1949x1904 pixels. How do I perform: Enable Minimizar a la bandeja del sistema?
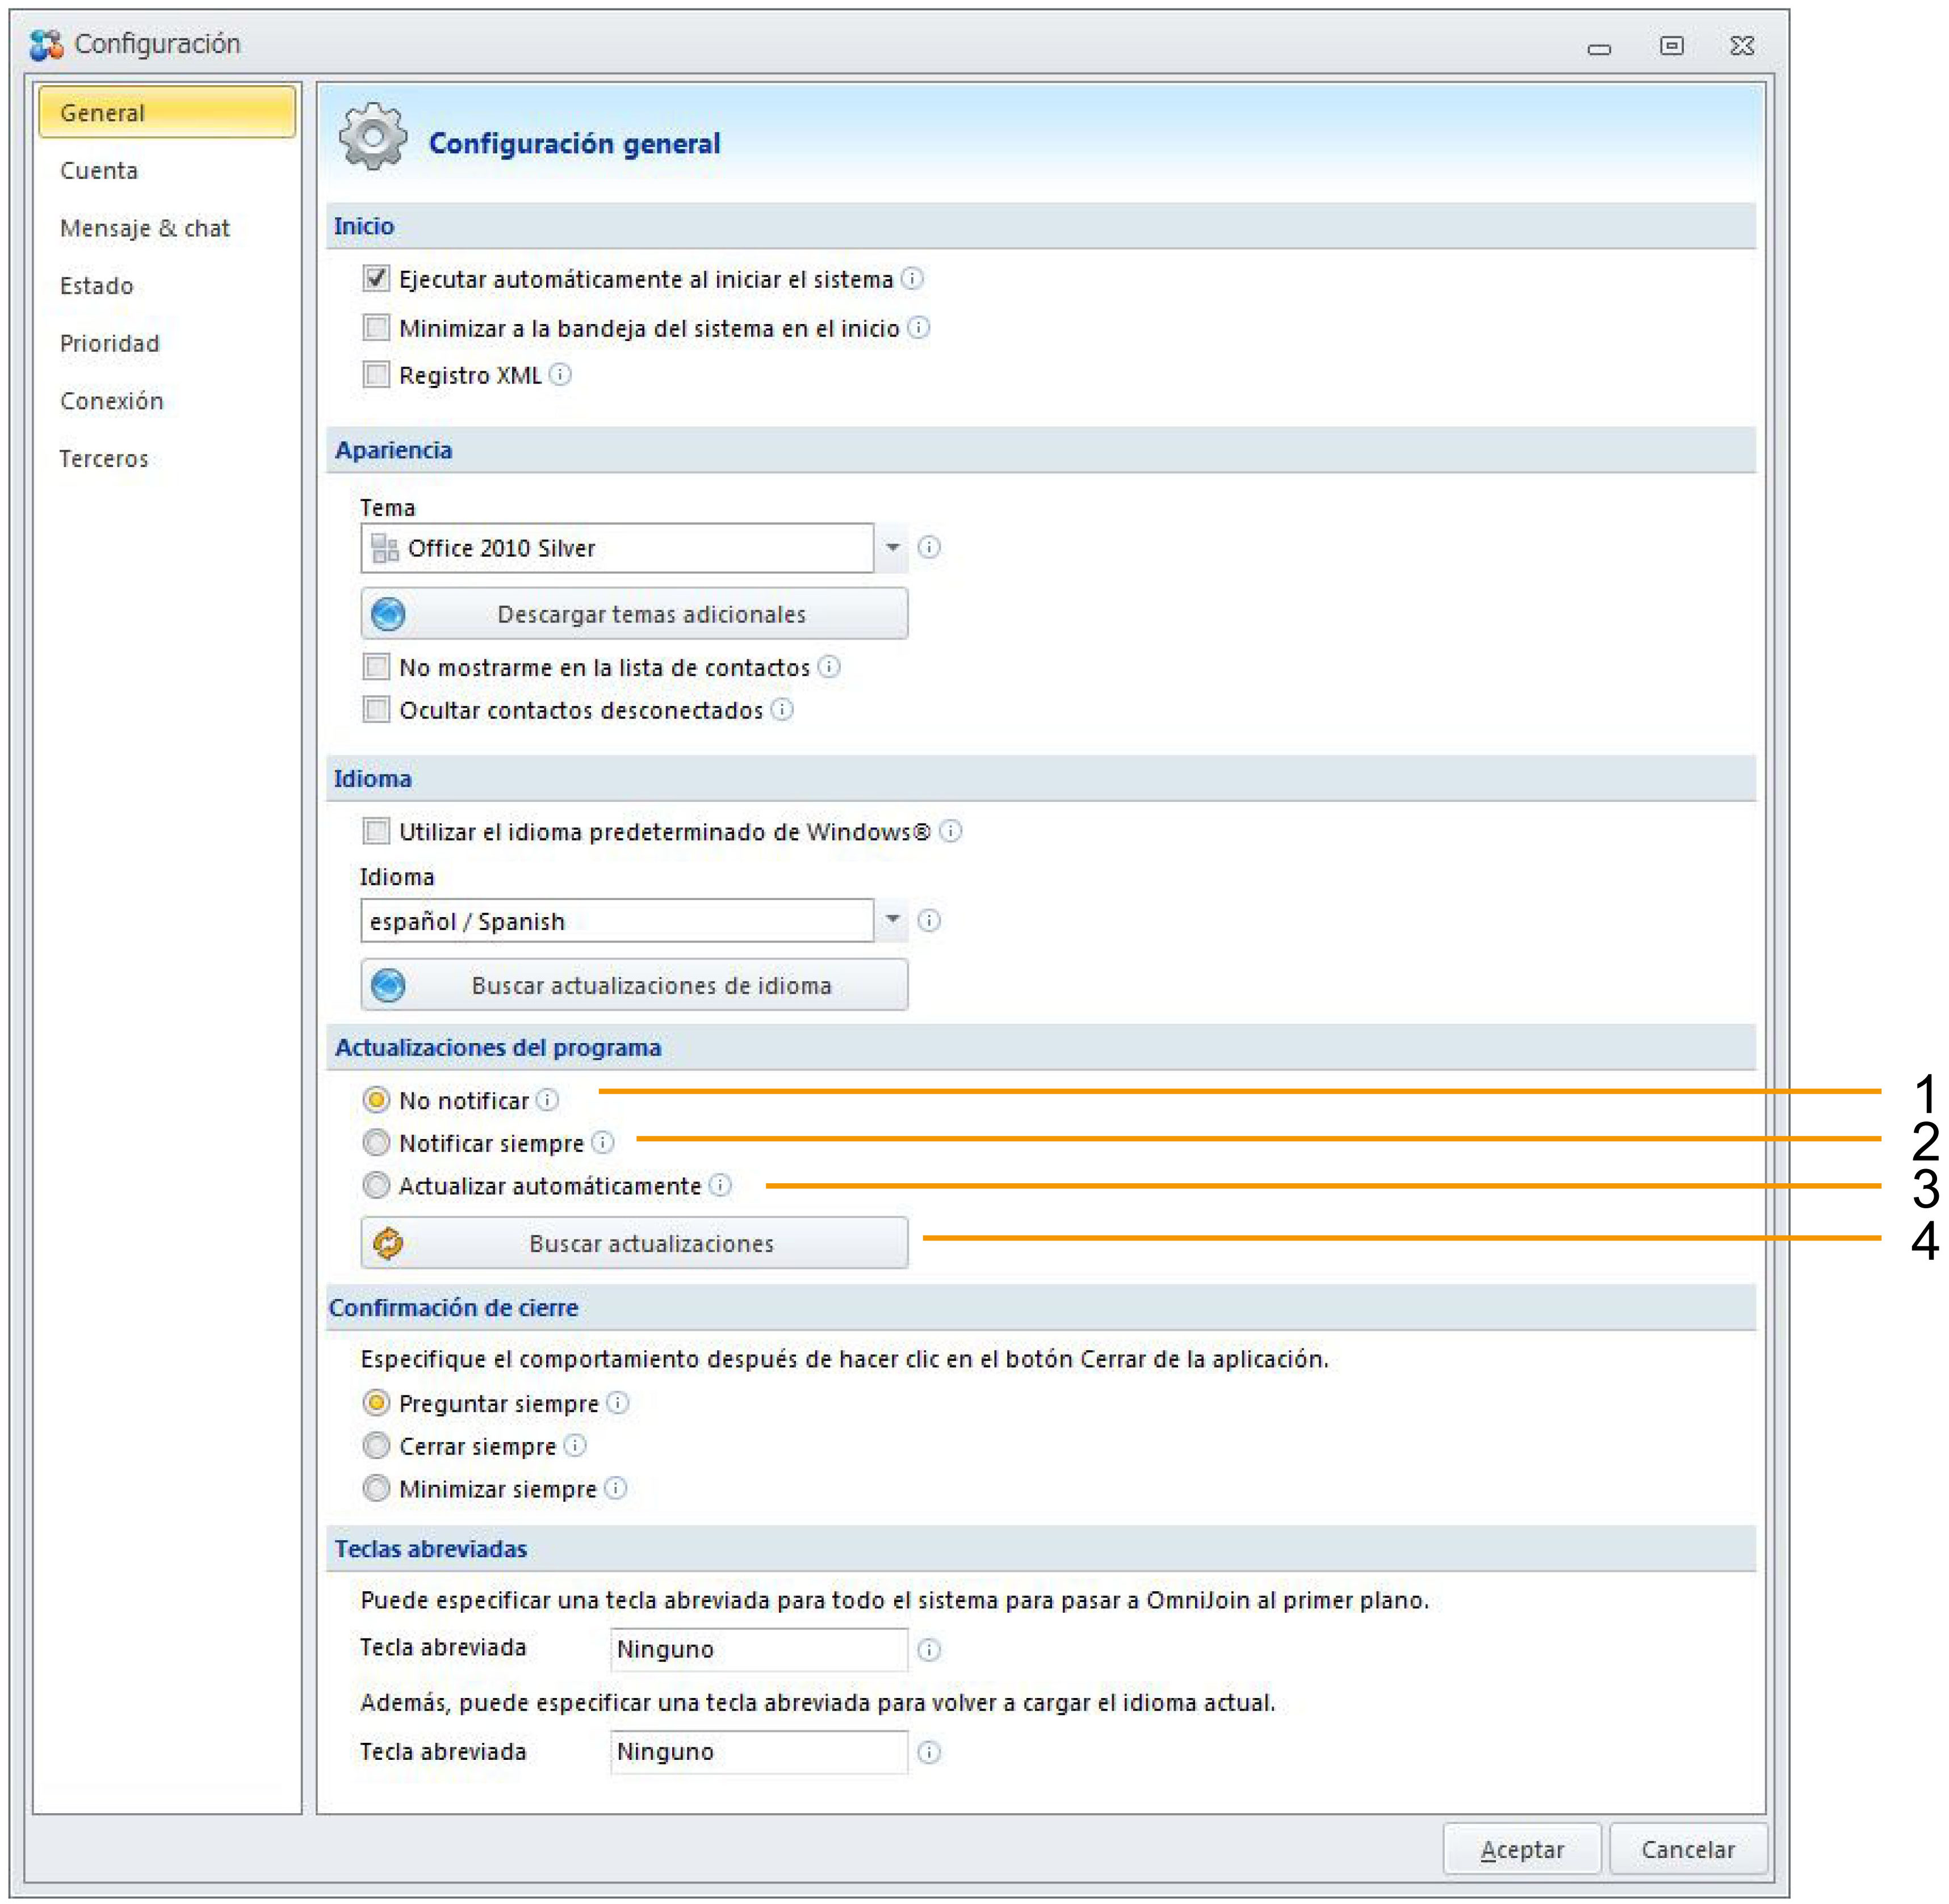pyautogui.click(x=376, y=327)
